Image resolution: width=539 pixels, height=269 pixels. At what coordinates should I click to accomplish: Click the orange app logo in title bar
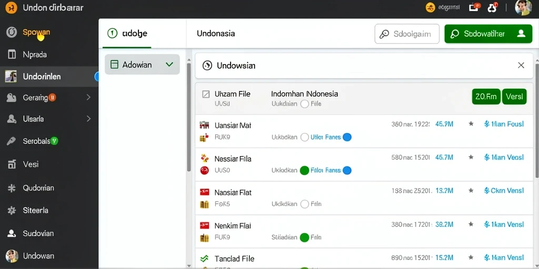[x=11, y=8]
